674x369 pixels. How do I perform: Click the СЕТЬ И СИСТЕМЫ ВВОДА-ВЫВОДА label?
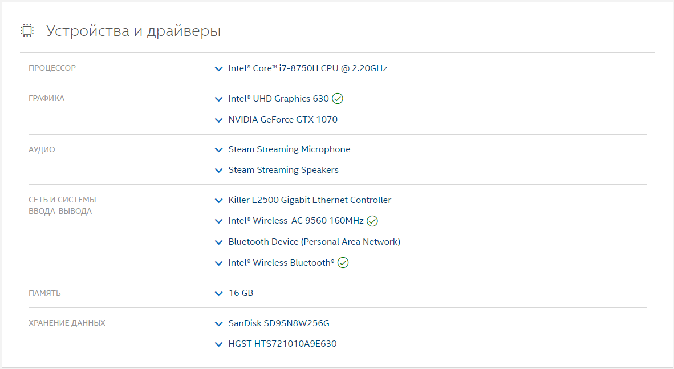pos(62,205)
